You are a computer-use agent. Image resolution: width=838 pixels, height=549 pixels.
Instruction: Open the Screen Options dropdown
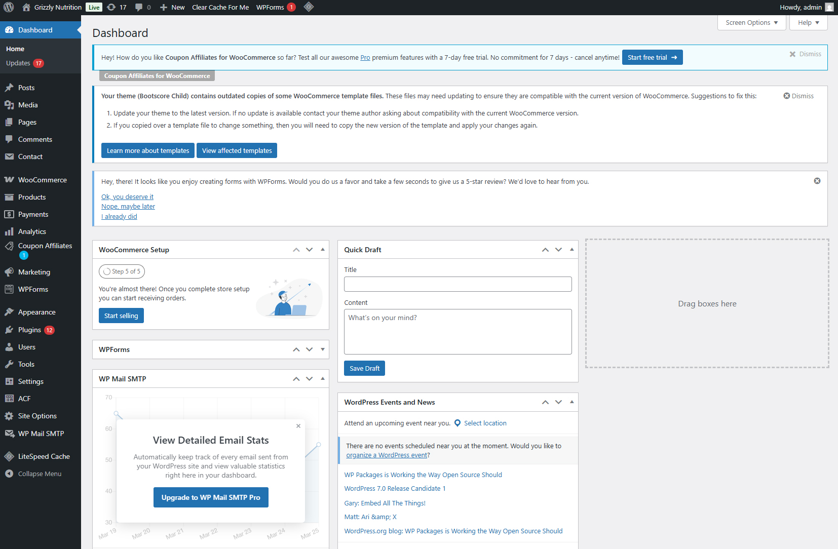(751, 23)
